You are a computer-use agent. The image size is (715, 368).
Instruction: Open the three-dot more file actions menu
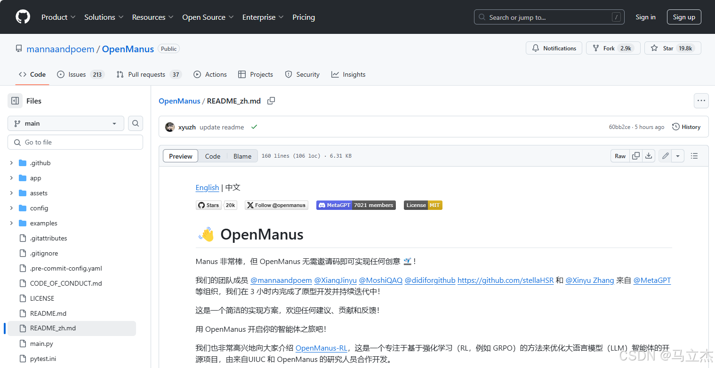[701, 101]
